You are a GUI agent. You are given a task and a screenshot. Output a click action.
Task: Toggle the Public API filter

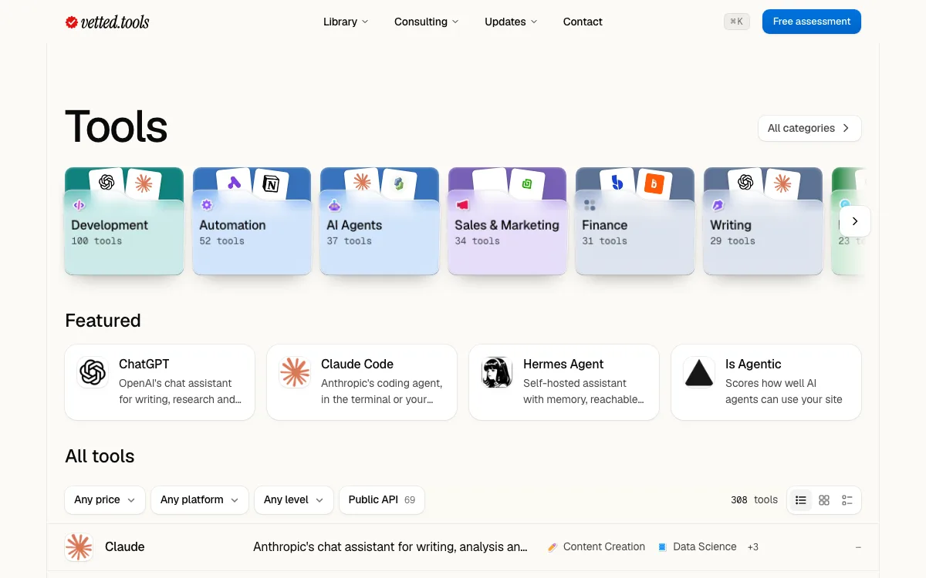pyautogui.click(x=382, y=499)
